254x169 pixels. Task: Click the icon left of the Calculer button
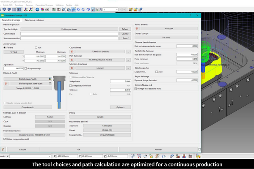3,149
